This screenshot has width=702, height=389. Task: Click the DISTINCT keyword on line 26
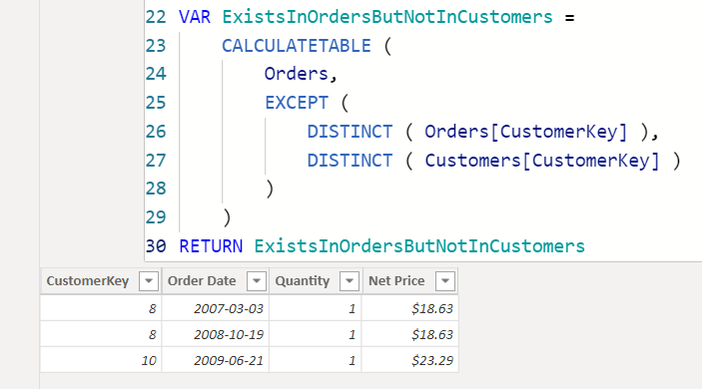(x=350, y=132)
